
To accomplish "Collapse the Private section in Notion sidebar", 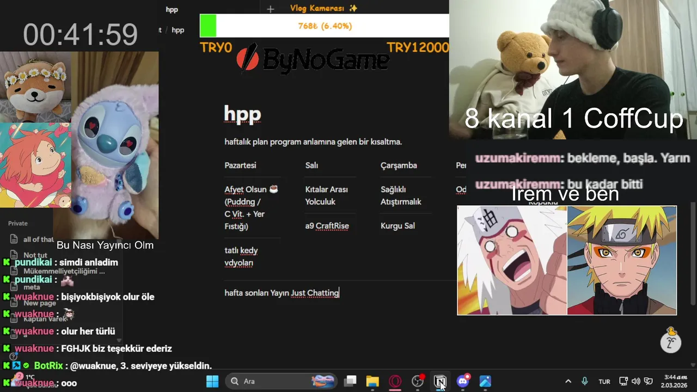I will (18, 223).
